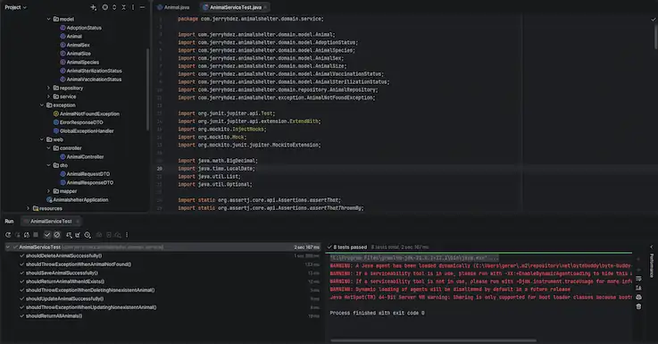Open Project panel options three-dot menu
This screenshot has height=344, width=658.
(133, 7)
